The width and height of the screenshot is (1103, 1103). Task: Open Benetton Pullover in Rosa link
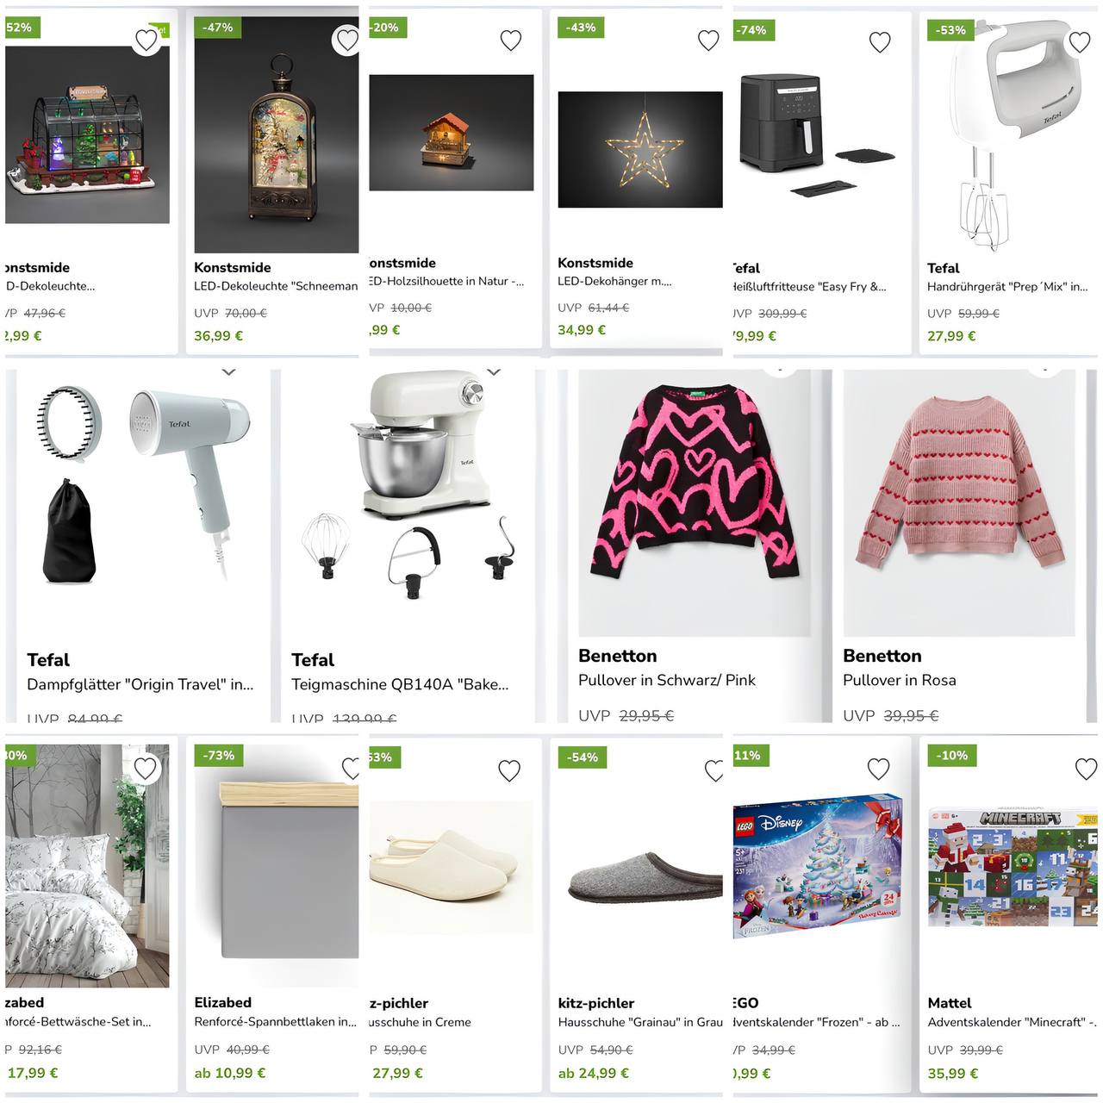click(900, 680)
